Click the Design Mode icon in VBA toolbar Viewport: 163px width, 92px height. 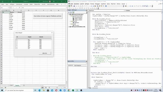95,6
